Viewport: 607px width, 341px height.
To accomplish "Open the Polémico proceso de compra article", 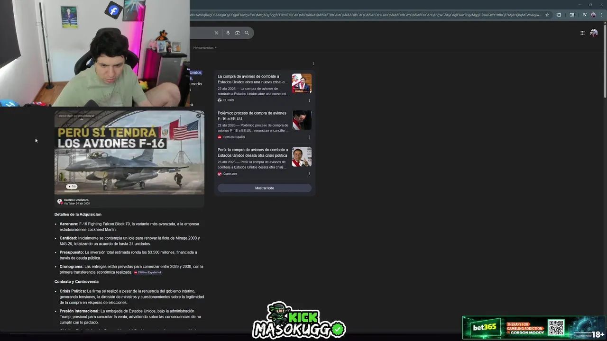I will coord(252,116).
